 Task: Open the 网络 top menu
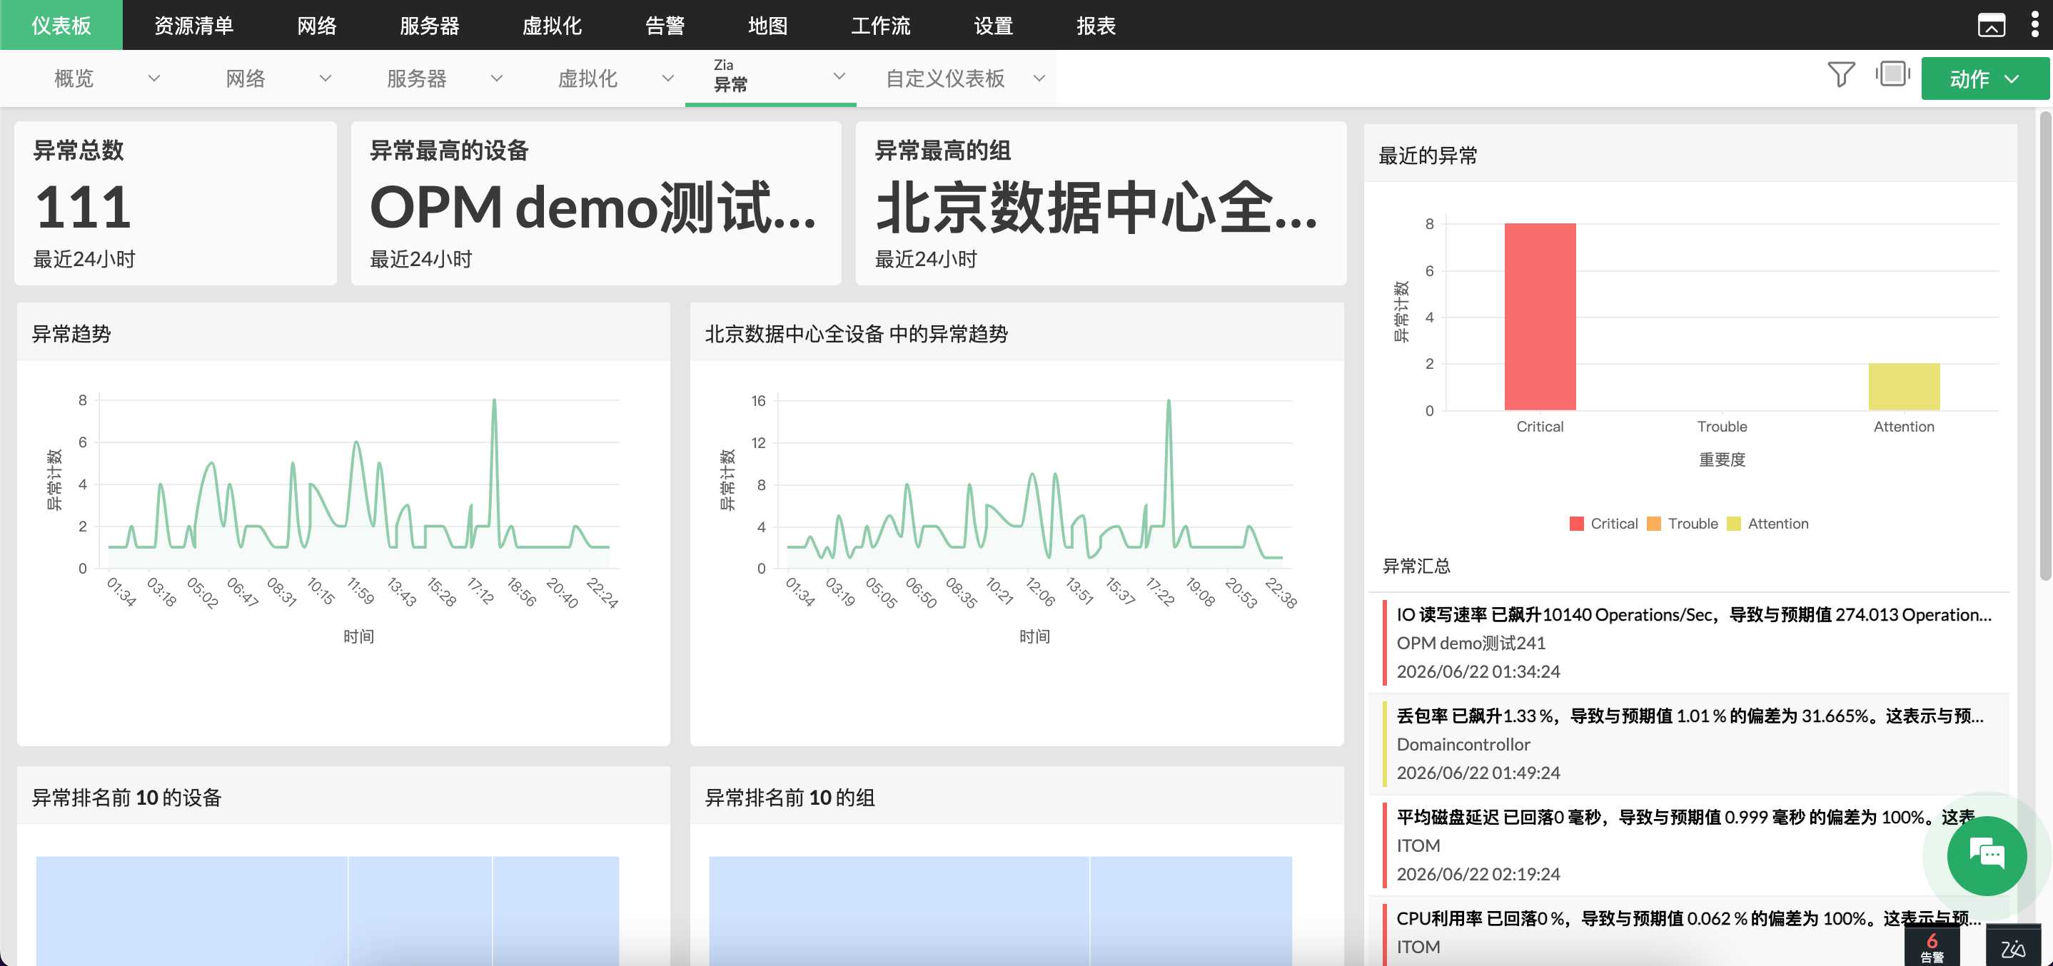pos(316,26)
